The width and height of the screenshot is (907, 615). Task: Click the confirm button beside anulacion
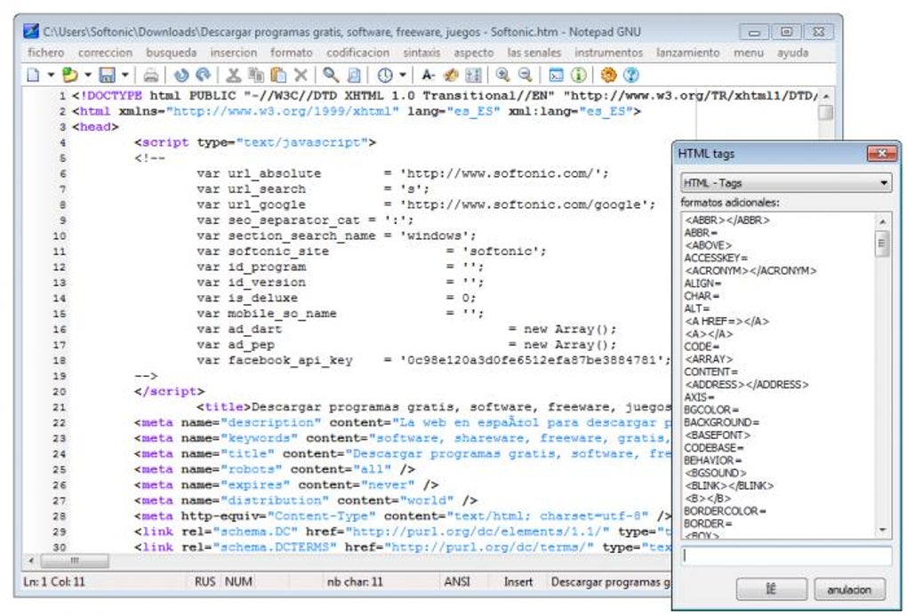coord(771,589)
